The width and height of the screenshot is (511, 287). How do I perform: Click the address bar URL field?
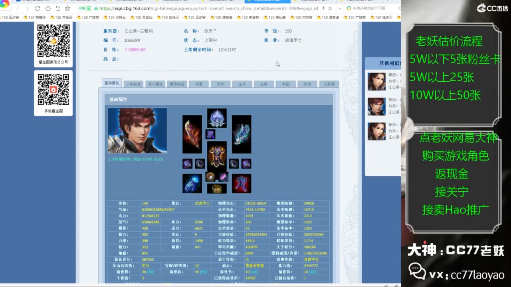pyautogui.click(x=208, y=8)
